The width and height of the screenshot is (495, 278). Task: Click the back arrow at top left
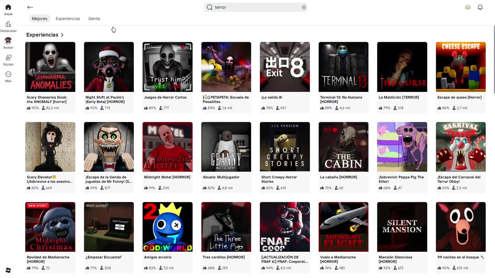coord(30,7)
